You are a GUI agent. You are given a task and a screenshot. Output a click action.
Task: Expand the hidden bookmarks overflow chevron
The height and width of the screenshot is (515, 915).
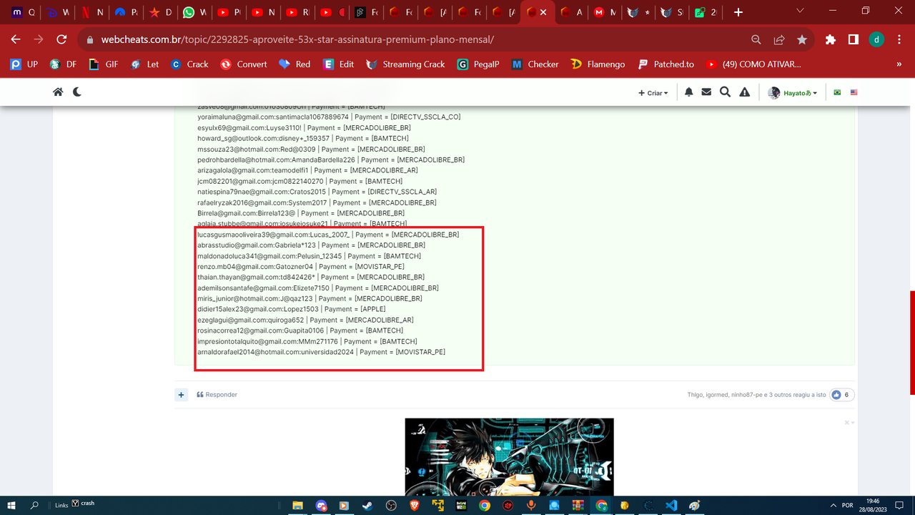(900, 64)
